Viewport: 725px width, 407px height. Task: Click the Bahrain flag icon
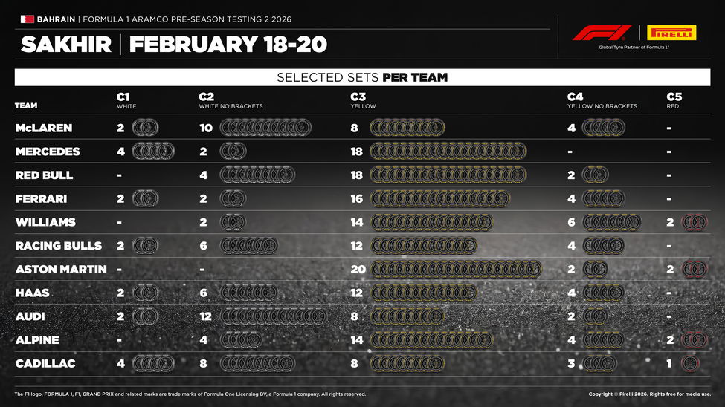pos(27,19)
